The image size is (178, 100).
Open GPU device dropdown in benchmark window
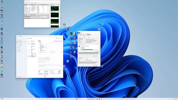pyautogui.click(x=92, y=60)
